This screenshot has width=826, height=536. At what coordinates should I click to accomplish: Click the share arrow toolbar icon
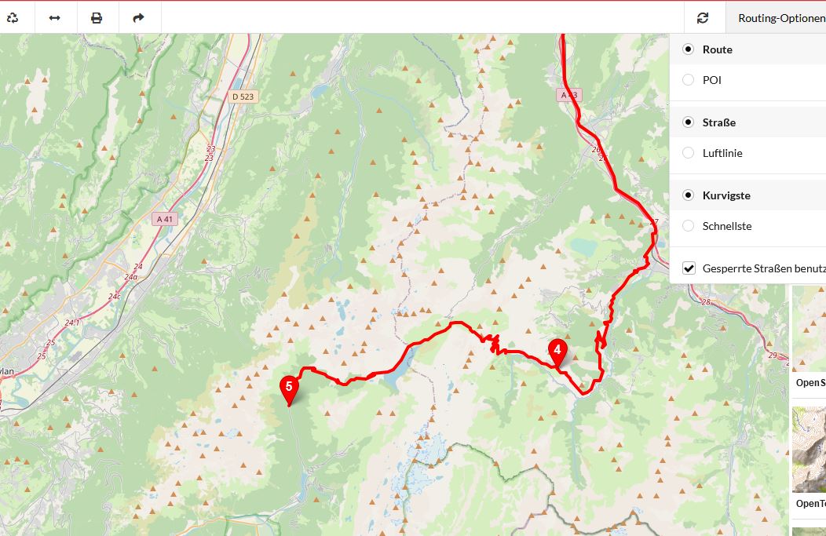[x=138, y=18]
